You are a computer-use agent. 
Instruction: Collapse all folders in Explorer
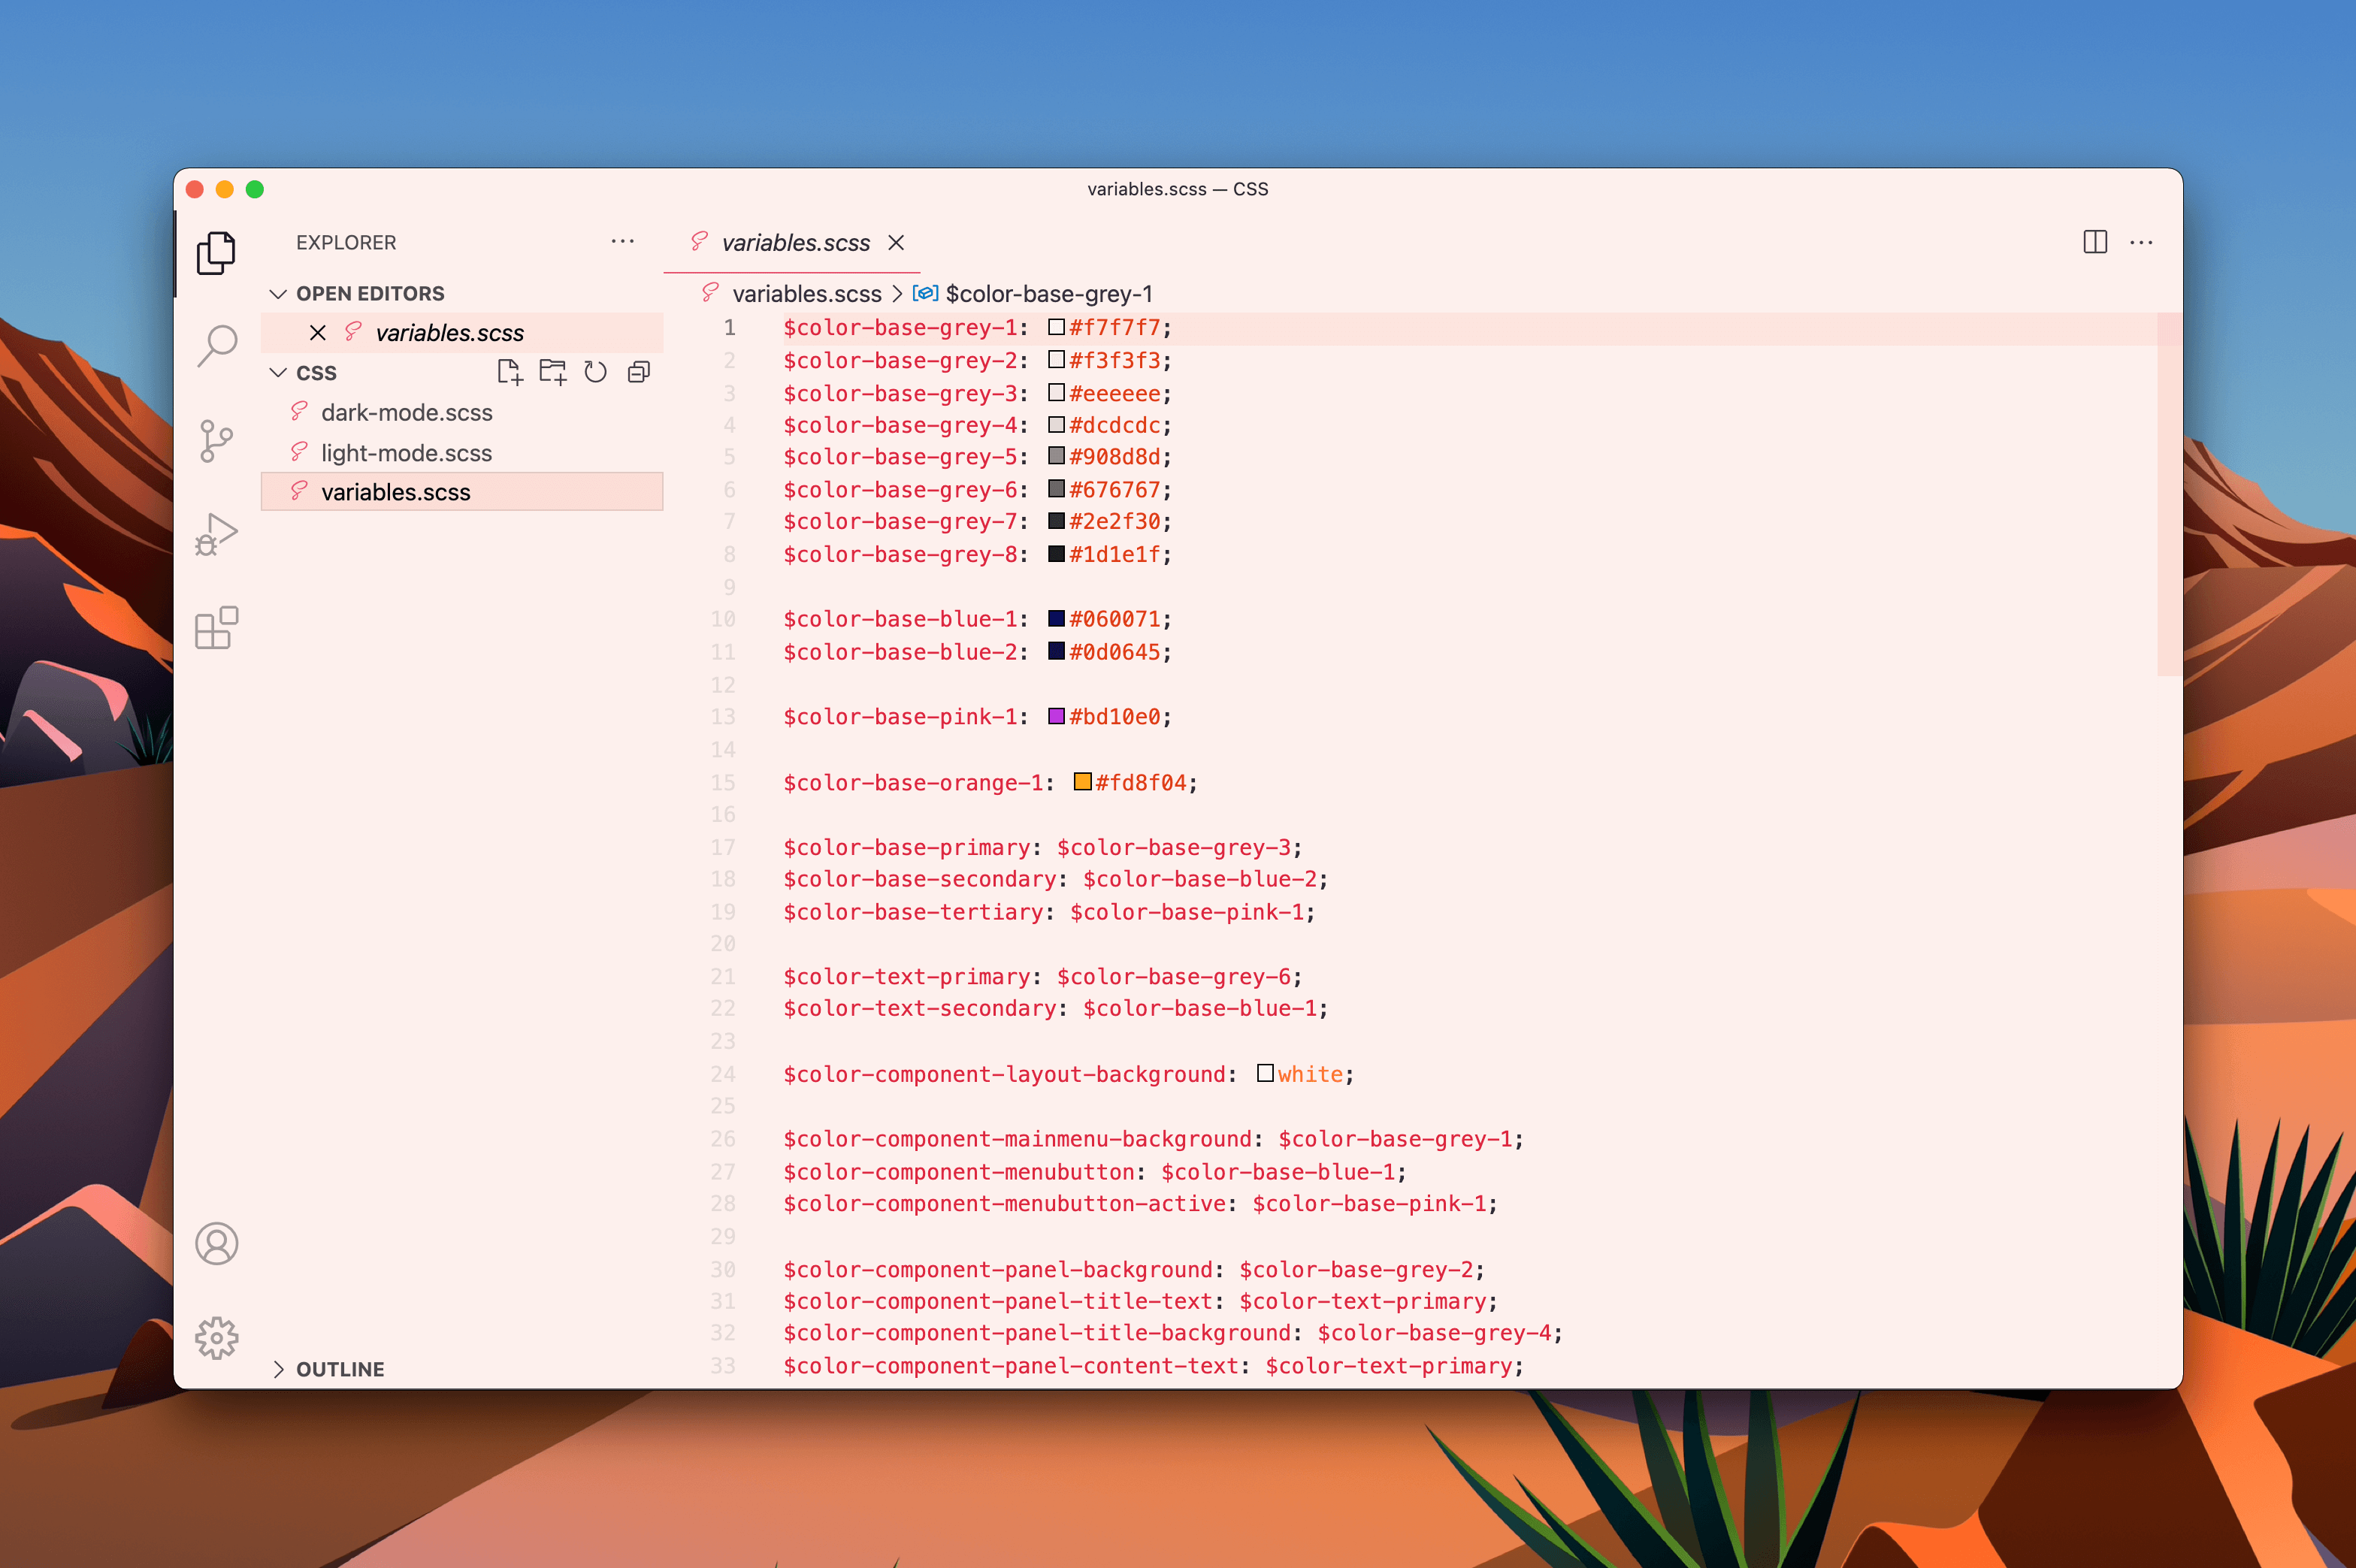click(x=639, y=373)
